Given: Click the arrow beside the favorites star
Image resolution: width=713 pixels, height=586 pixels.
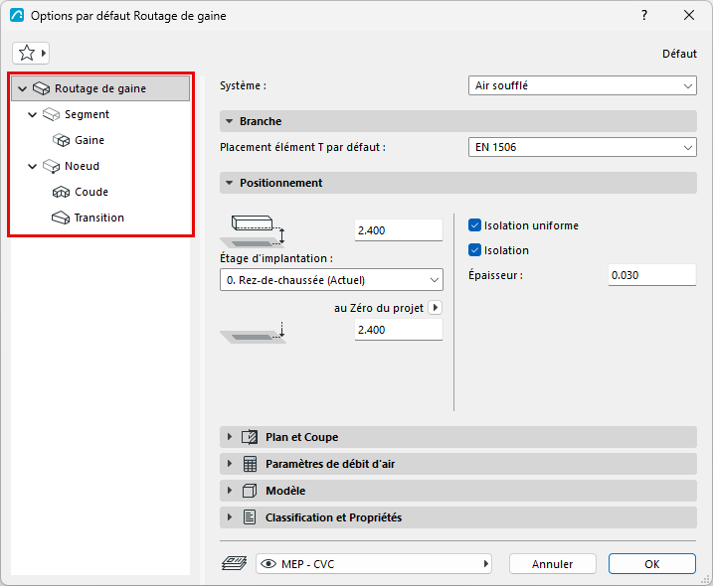Looking at the screenshot, I should coord(44,54).
